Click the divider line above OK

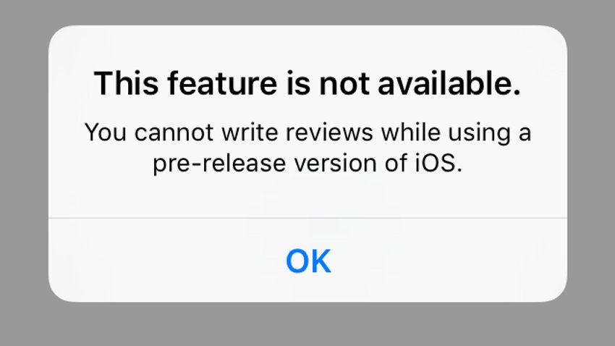pos(307,218)
